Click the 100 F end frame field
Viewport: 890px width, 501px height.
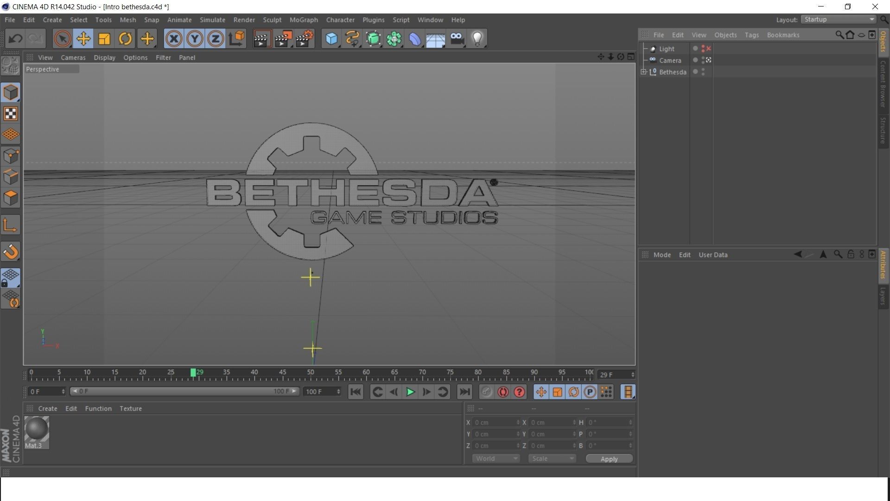(x=322, y=392)
